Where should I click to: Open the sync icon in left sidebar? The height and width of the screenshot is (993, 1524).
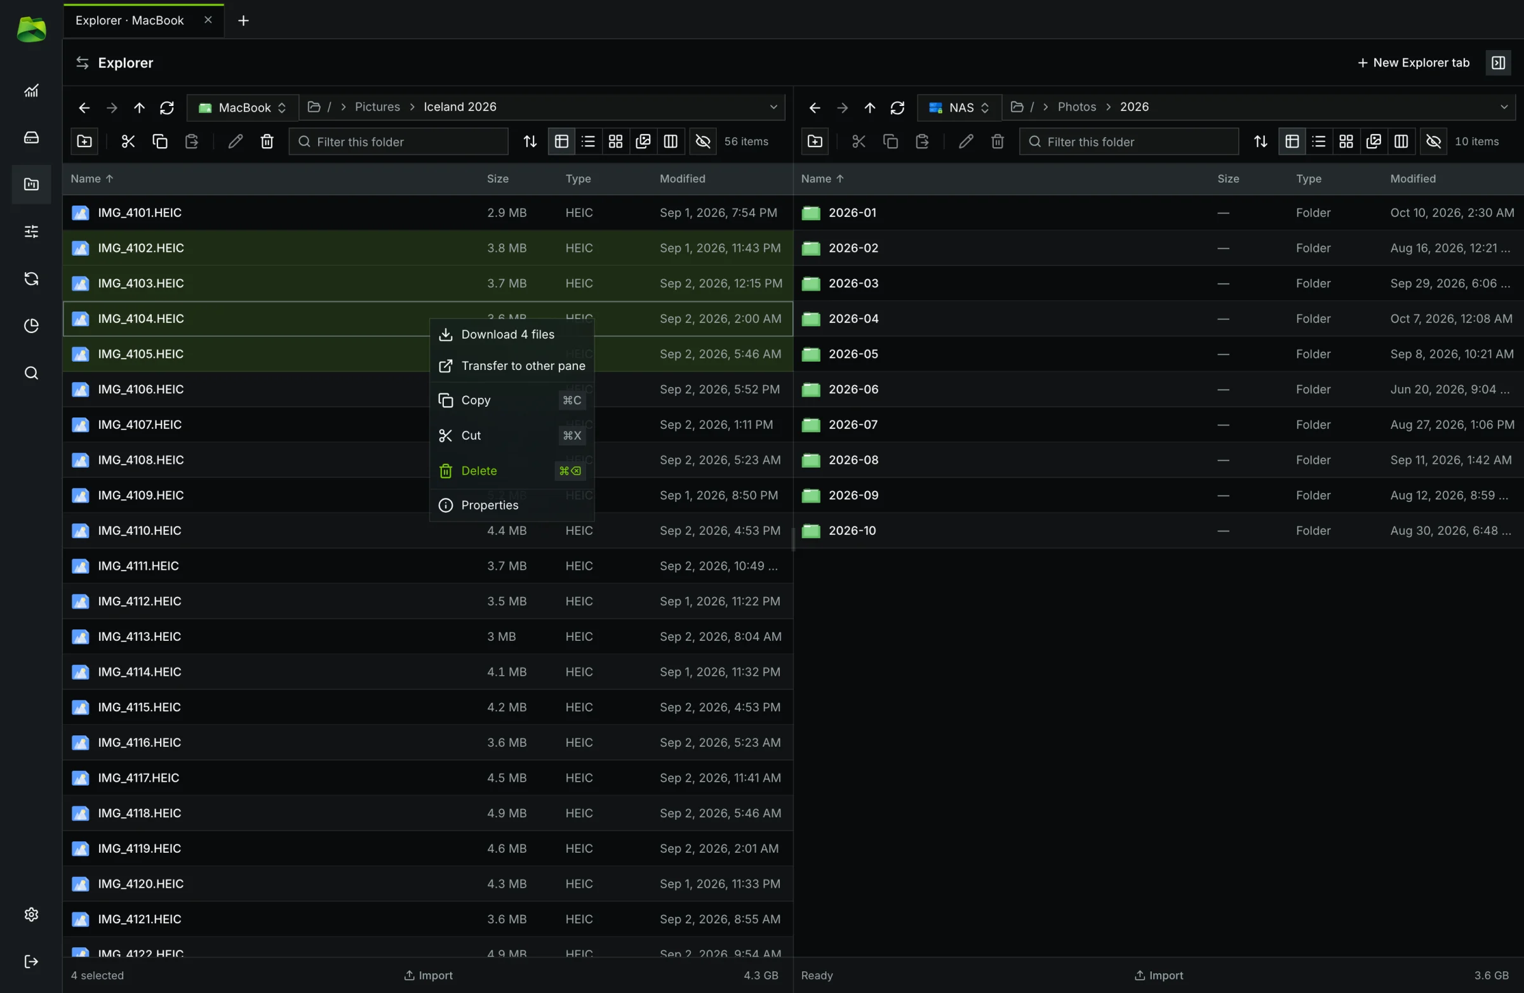pyautogui.click(x=30, y=279)
